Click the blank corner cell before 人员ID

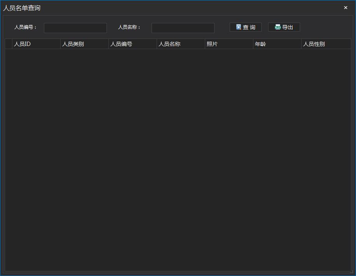pos(8,44)
